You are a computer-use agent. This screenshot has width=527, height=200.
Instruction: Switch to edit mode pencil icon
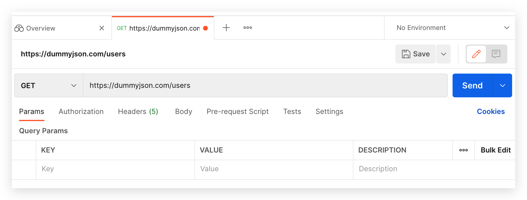pyautogui.click(x=476, y=54)
